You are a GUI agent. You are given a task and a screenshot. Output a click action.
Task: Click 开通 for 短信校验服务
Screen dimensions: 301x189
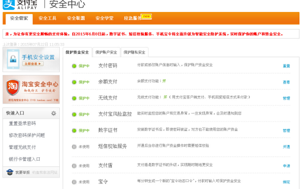pos(286,147)
